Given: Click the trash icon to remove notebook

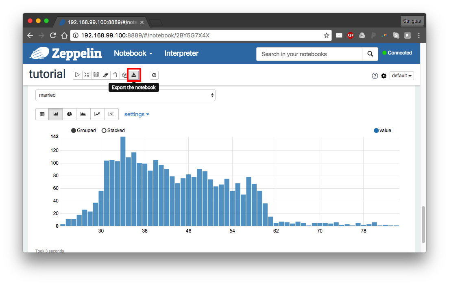Looking at the screenshot, I should click(x=115, y=75).
